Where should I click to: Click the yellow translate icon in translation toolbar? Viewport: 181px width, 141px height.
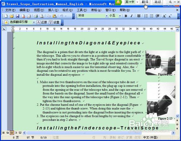(6, 22)
